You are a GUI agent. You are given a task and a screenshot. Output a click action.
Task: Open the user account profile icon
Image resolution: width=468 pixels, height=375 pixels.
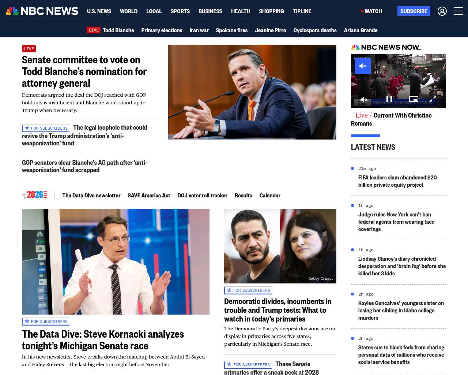[442, 11]
